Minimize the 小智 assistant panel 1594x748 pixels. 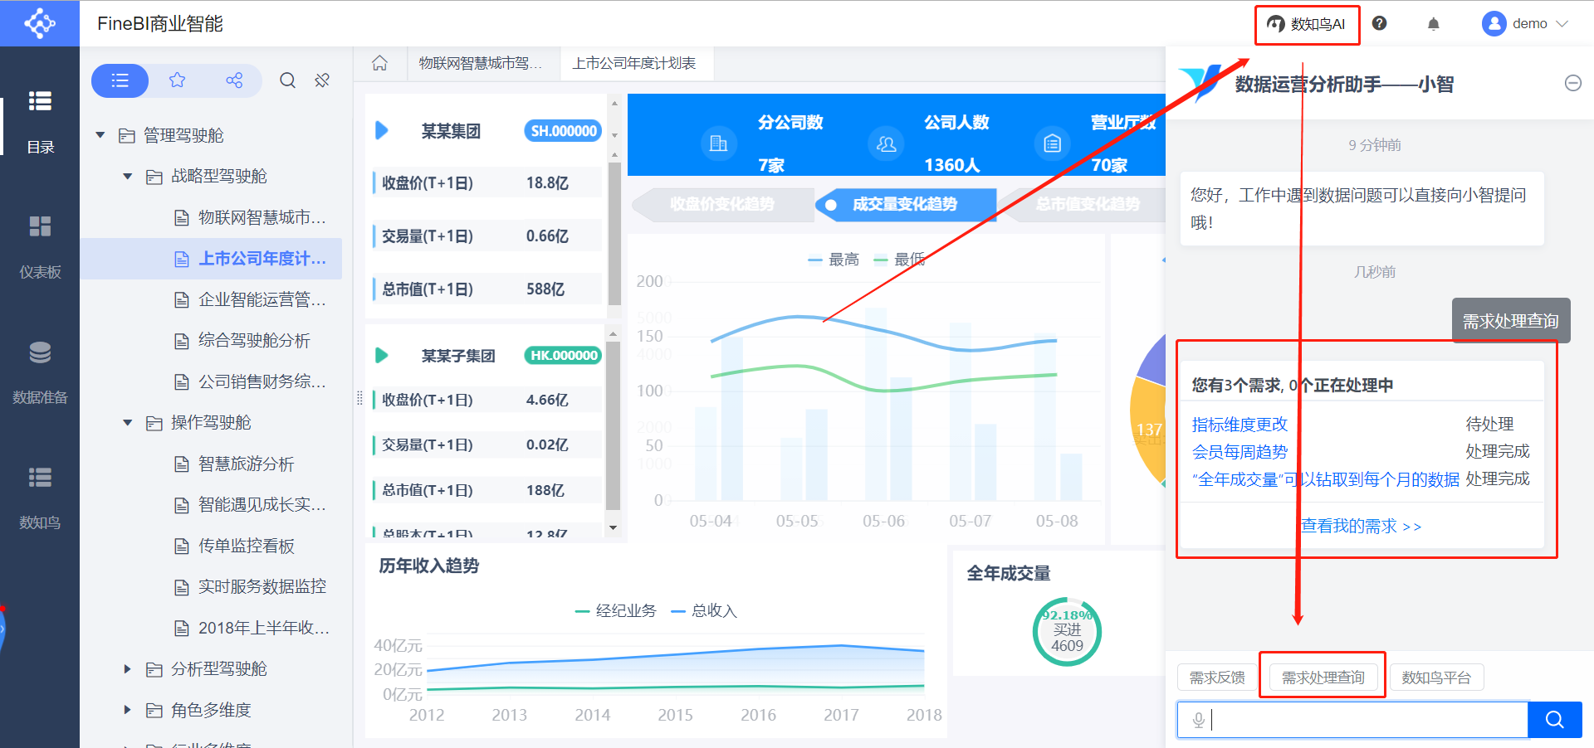1572,83
